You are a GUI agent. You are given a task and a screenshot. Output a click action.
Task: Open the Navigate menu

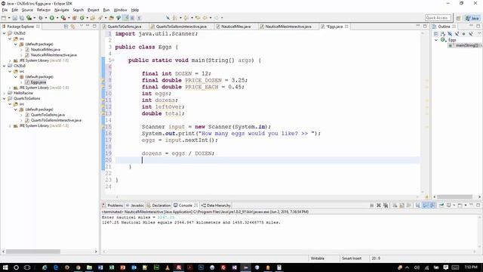pyautogui.click(x=62, y=10)
